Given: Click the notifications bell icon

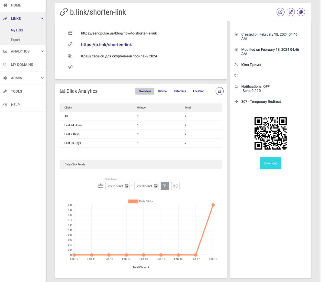Looking at the screenshot, I should (236, 86).
